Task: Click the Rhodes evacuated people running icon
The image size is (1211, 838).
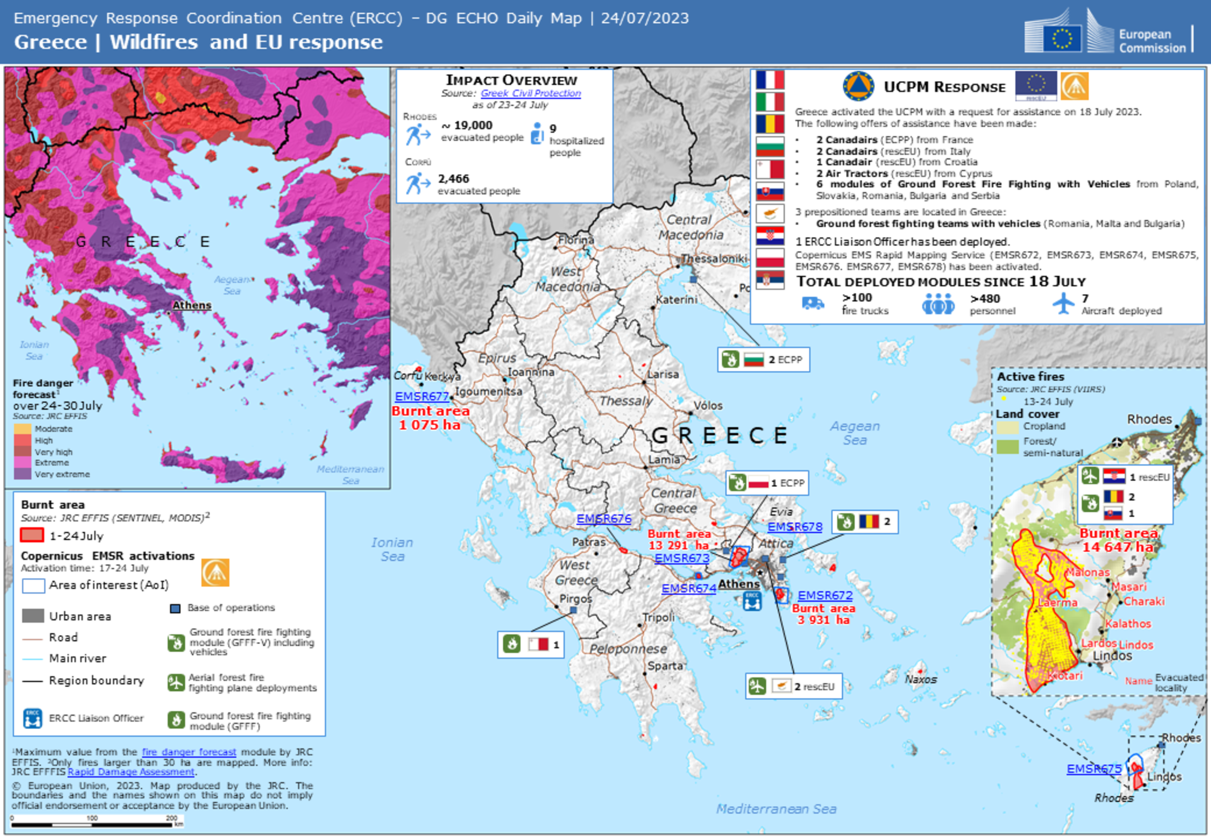Action: [x=417, y=134]
